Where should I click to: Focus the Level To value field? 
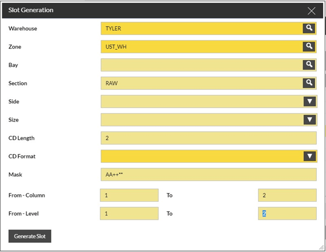coord(287,214)
